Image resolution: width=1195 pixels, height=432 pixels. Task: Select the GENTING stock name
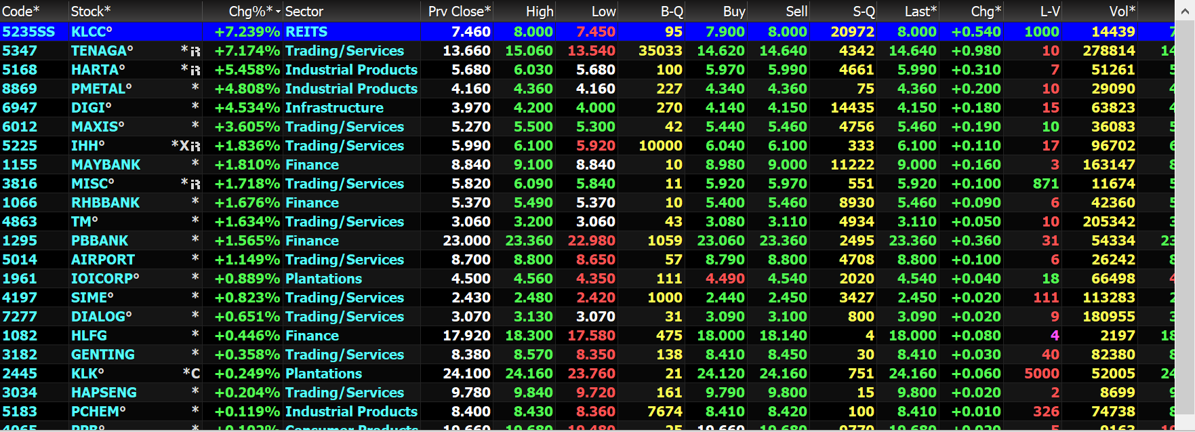[x=103, y=355]
